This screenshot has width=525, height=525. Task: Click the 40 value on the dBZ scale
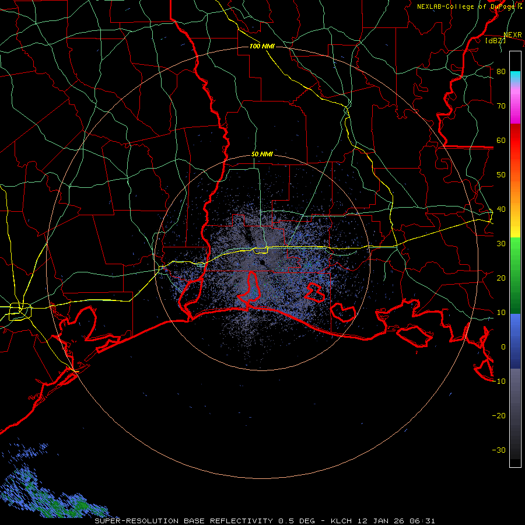501,209
